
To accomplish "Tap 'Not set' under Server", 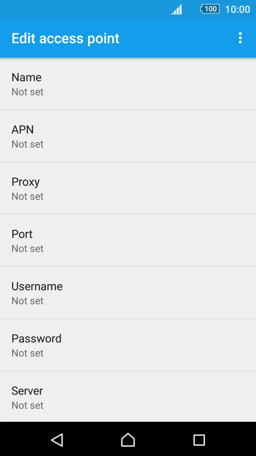I will click(x=27, y=405).
